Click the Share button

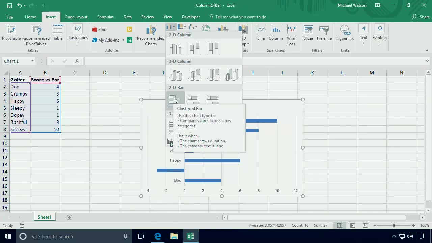[421, 17]
